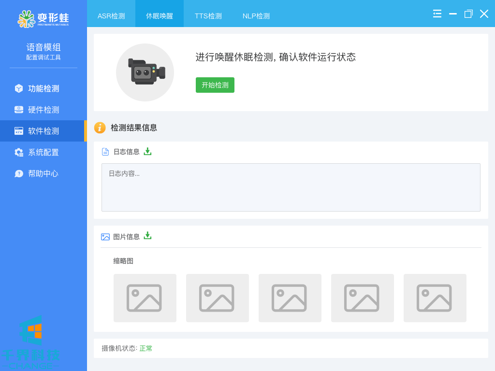
Task: Open 帮助中心 from the sidebar
Action: 43,173
